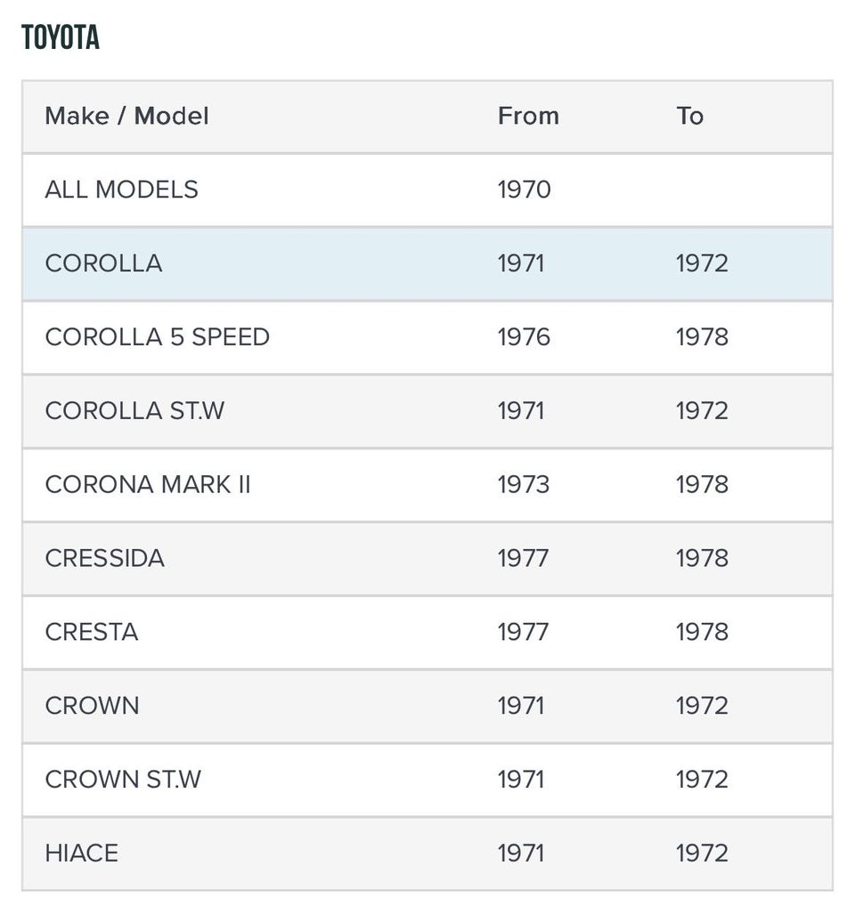This screenshot has height=906, width=855.
Task: Select the CROWN sedan model cell
Action: (92, 706)
